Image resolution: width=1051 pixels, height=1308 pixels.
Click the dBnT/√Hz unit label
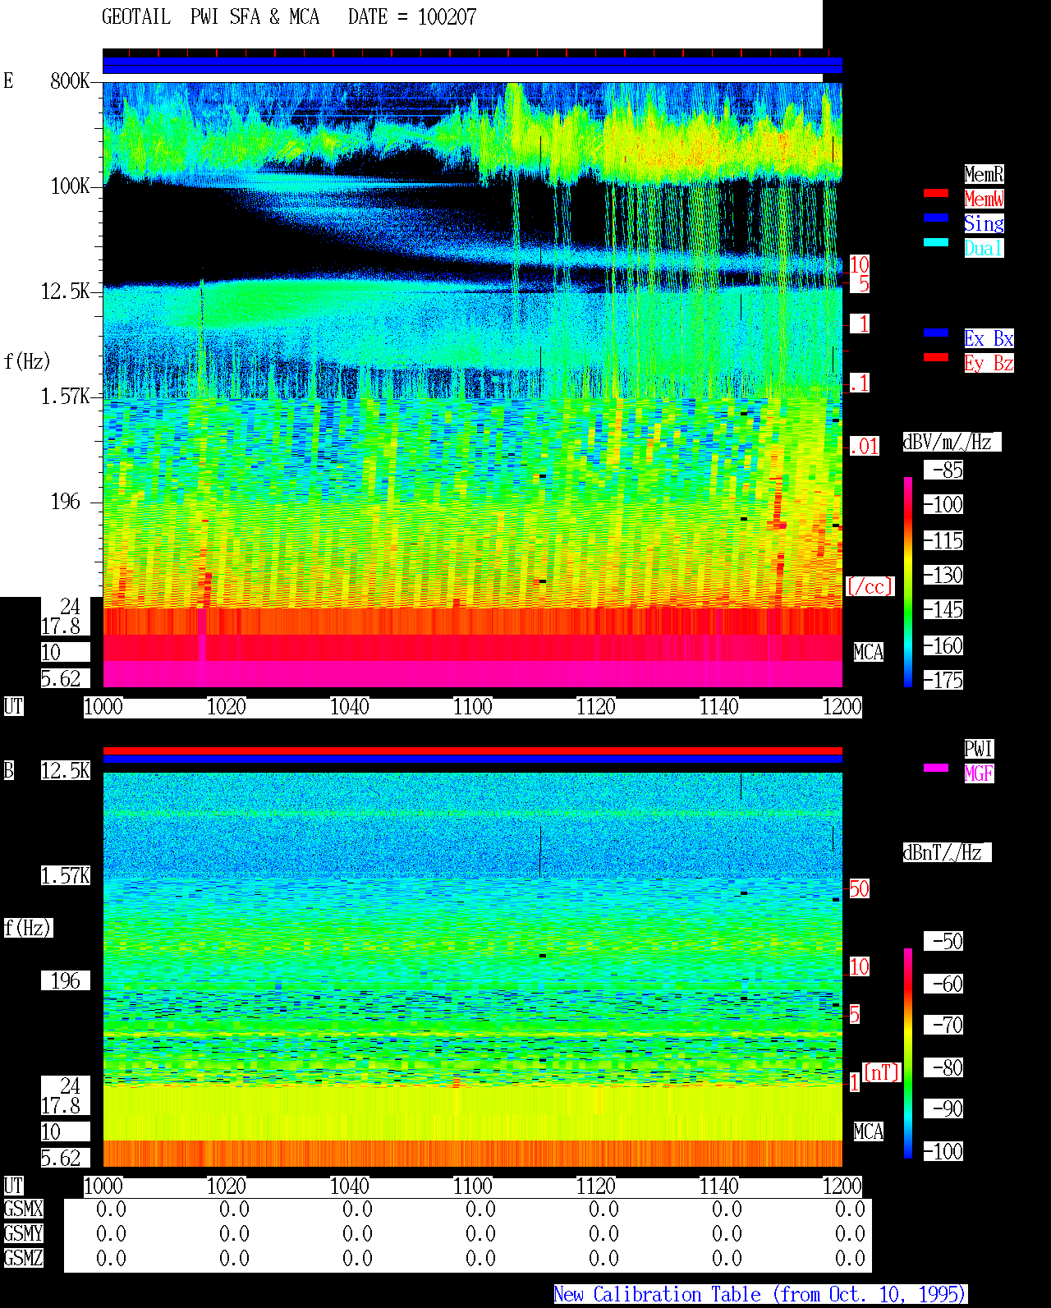tap(947, 852)
